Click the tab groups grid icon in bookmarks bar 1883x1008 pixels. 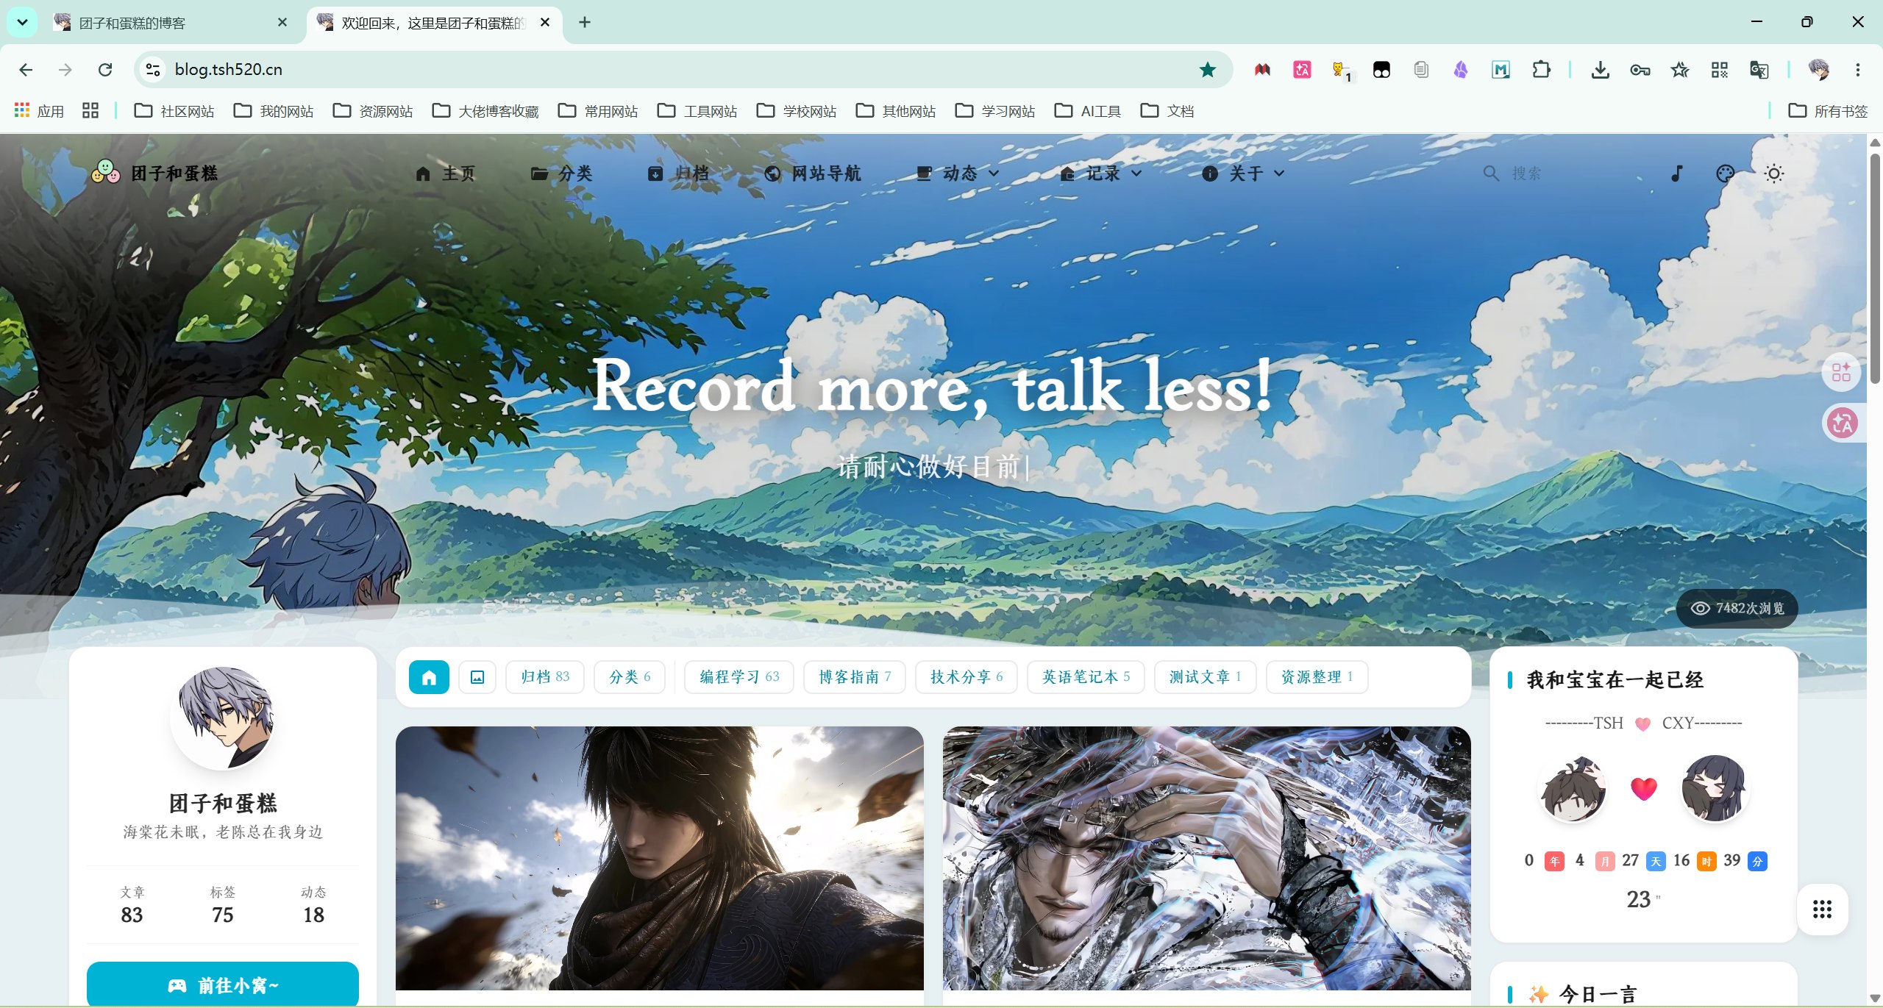[90, 111]
